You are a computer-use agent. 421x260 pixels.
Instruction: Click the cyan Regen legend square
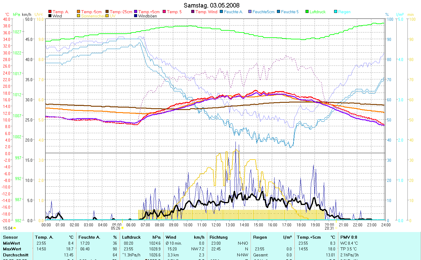point(336,12)
